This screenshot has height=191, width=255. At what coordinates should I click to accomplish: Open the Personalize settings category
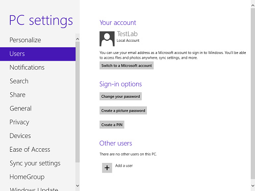pyautogui.click(x=38, y=40)
